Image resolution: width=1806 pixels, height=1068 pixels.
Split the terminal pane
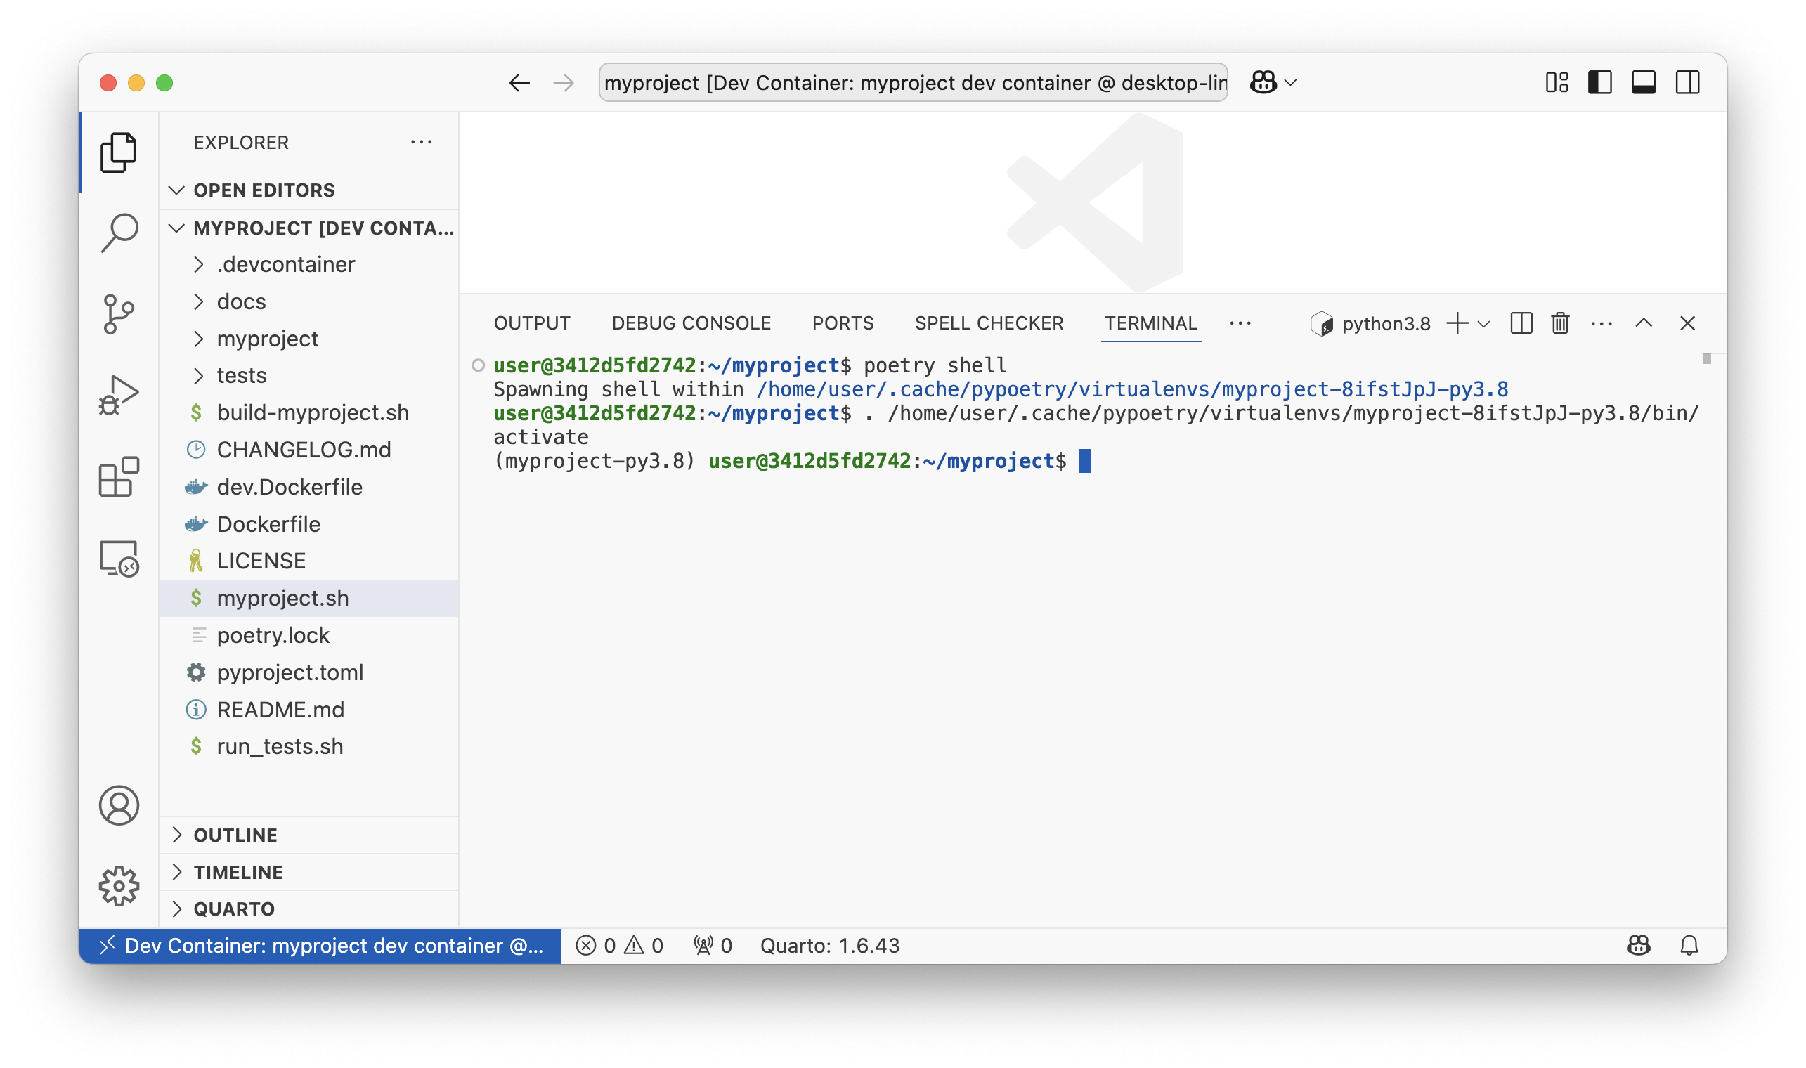[x=1521, y=323]
